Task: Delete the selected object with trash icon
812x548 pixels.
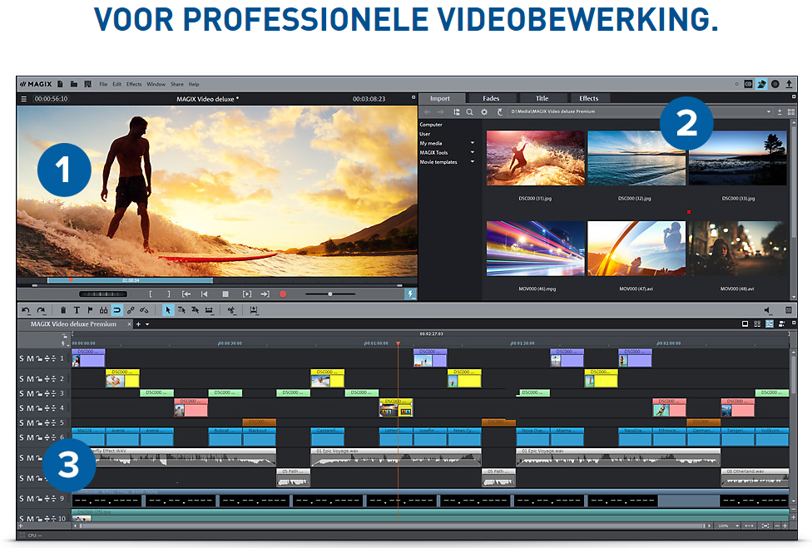Action: 62,310
